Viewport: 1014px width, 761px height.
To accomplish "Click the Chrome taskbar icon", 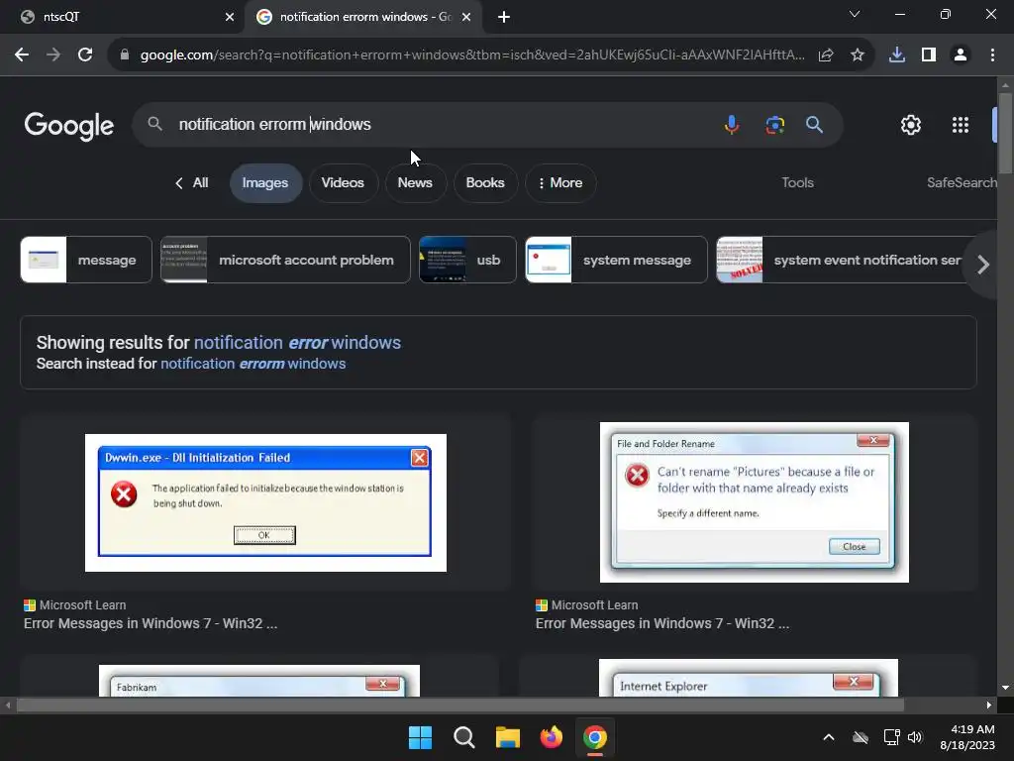I will tap(595, 737).
